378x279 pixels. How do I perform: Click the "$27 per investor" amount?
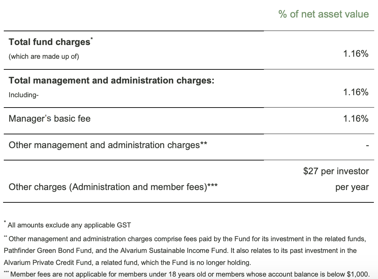336,171
